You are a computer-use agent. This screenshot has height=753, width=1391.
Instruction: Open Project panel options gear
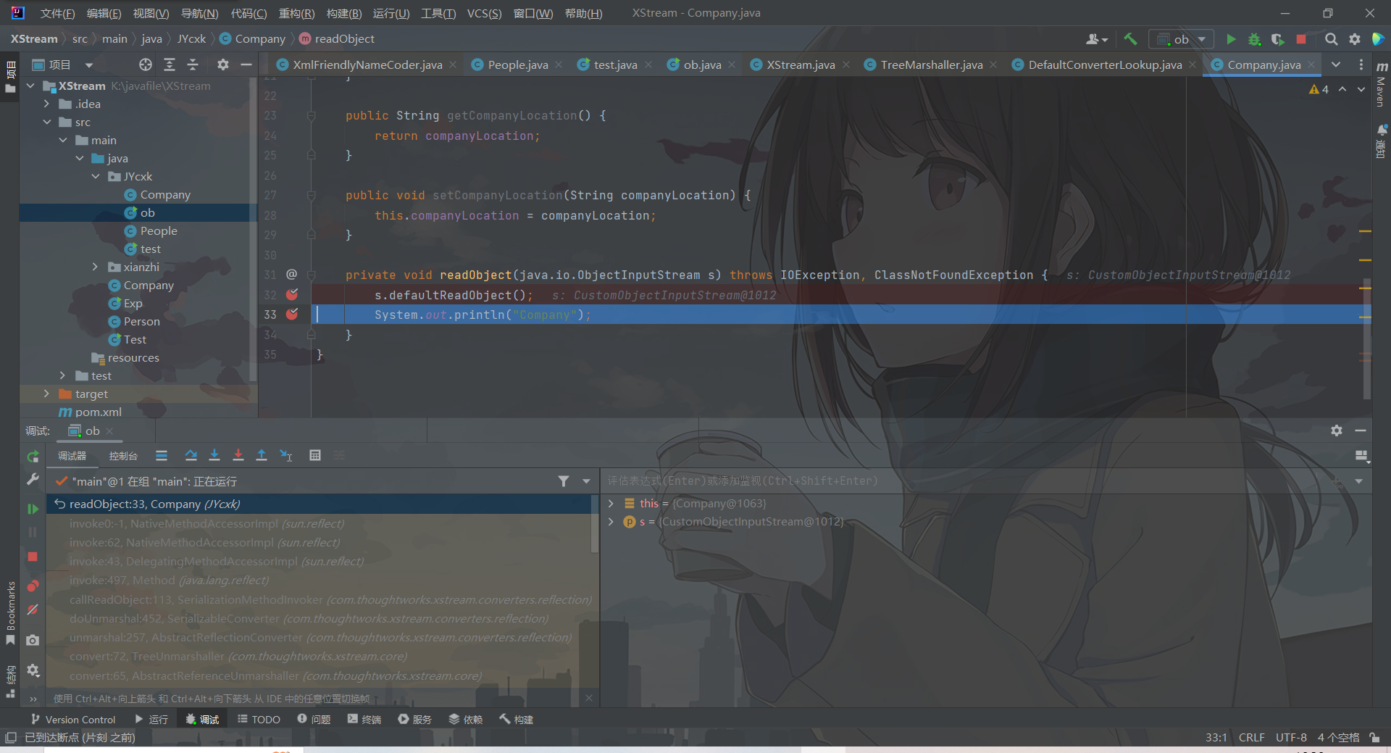coord(223,65)
